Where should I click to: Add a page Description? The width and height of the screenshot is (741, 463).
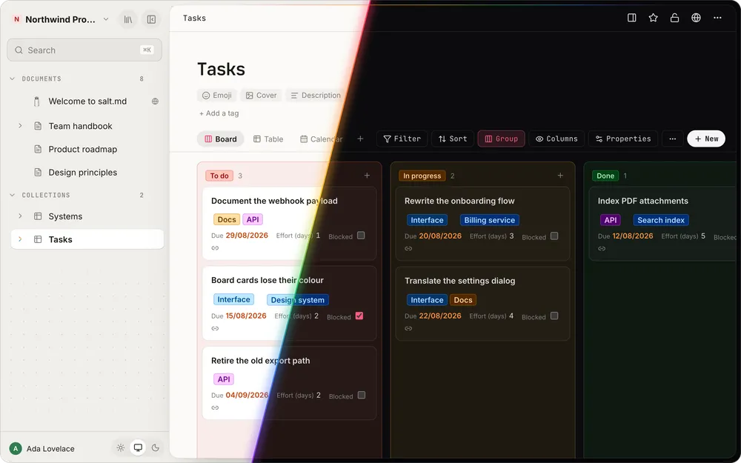point(315,96)
